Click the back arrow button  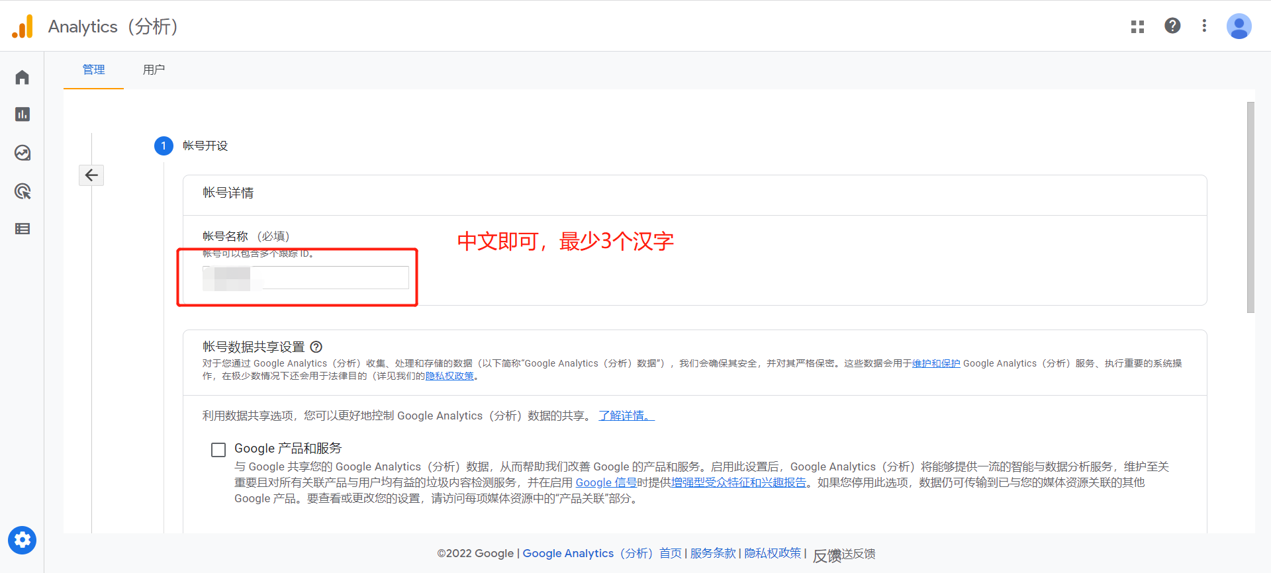(91, 175)
